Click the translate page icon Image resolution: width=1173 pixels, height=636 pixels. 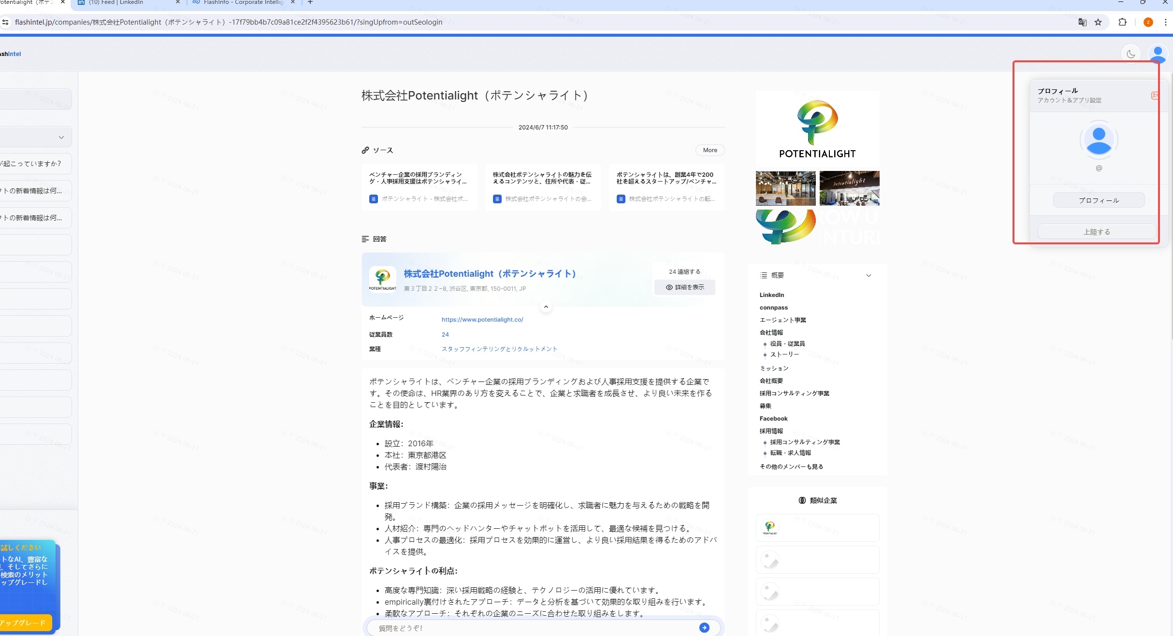click(x=1082, y=22)
